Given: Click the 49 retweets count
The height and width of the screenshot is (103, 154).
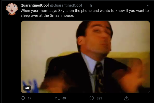Looking at the screenshot, I should (64, 98).
